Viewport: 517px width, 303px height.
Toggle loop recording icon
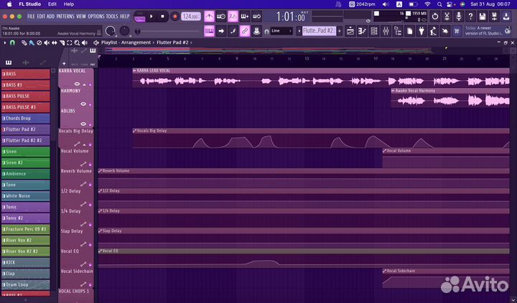[x=256, y=16]
